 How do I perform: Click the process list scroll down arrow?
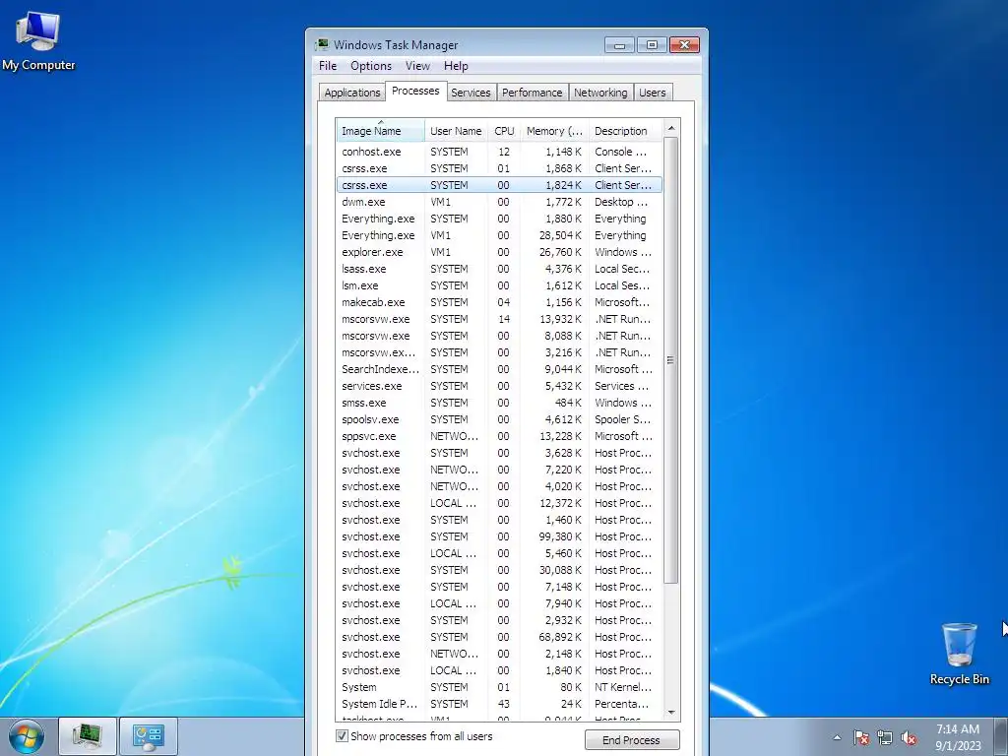coord(671,713)
